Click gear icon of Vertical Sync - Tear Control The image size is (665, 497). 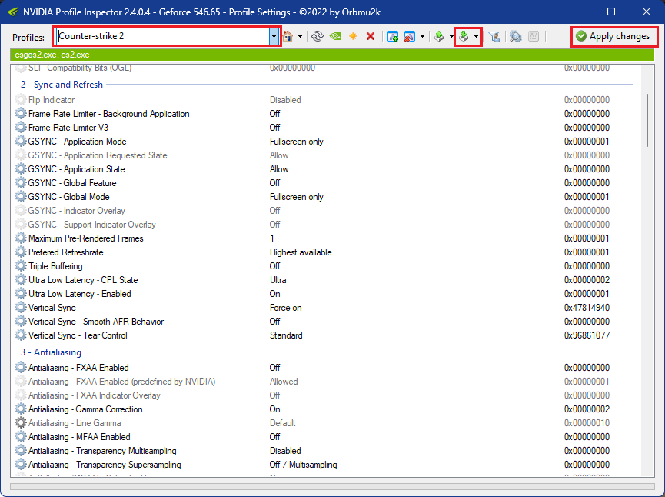pos(21,335)
